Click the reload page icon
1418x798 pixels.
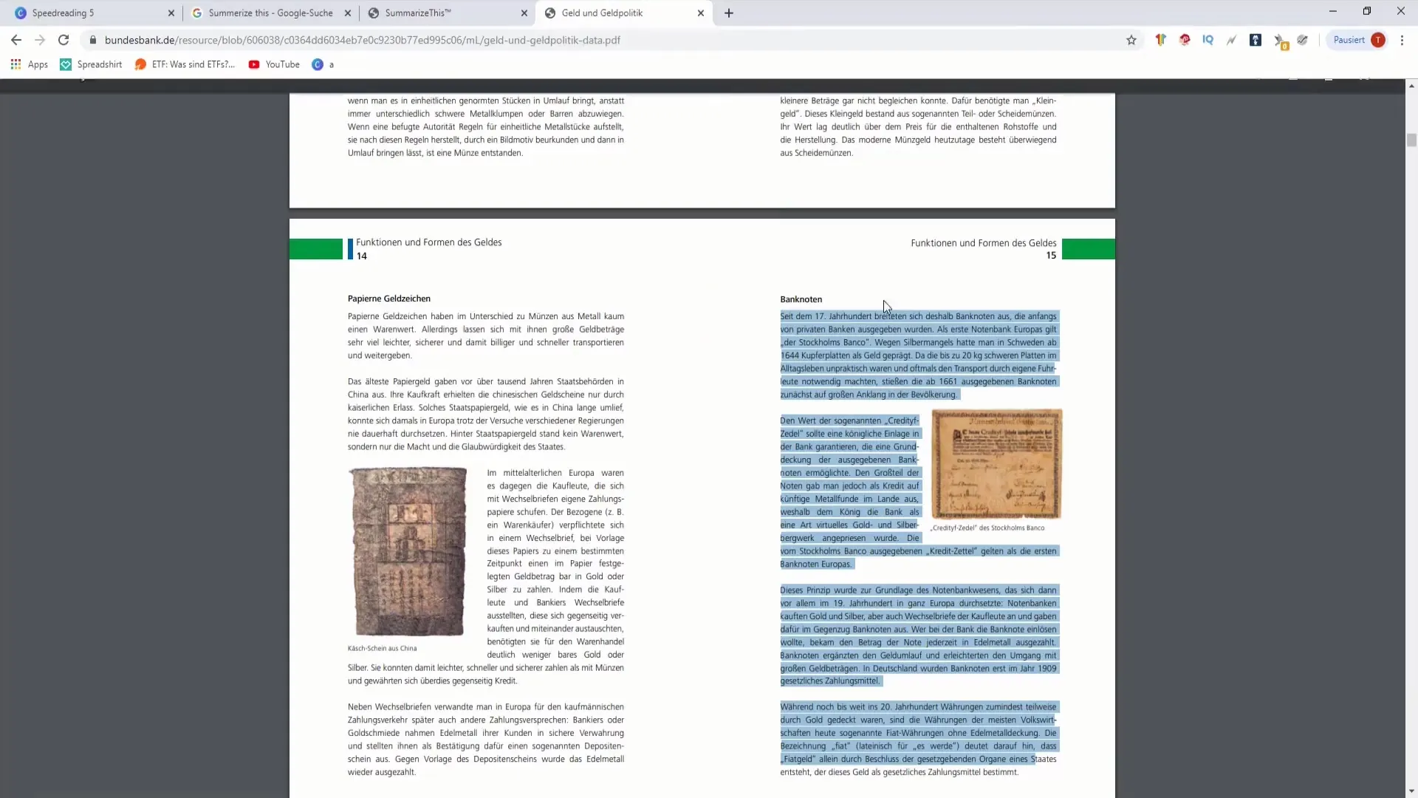point(64,40)
